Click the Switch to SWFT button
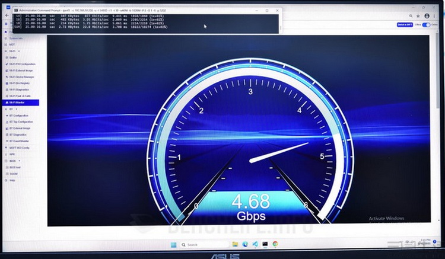This screenshot has width=445, height=259. point(405,25)
